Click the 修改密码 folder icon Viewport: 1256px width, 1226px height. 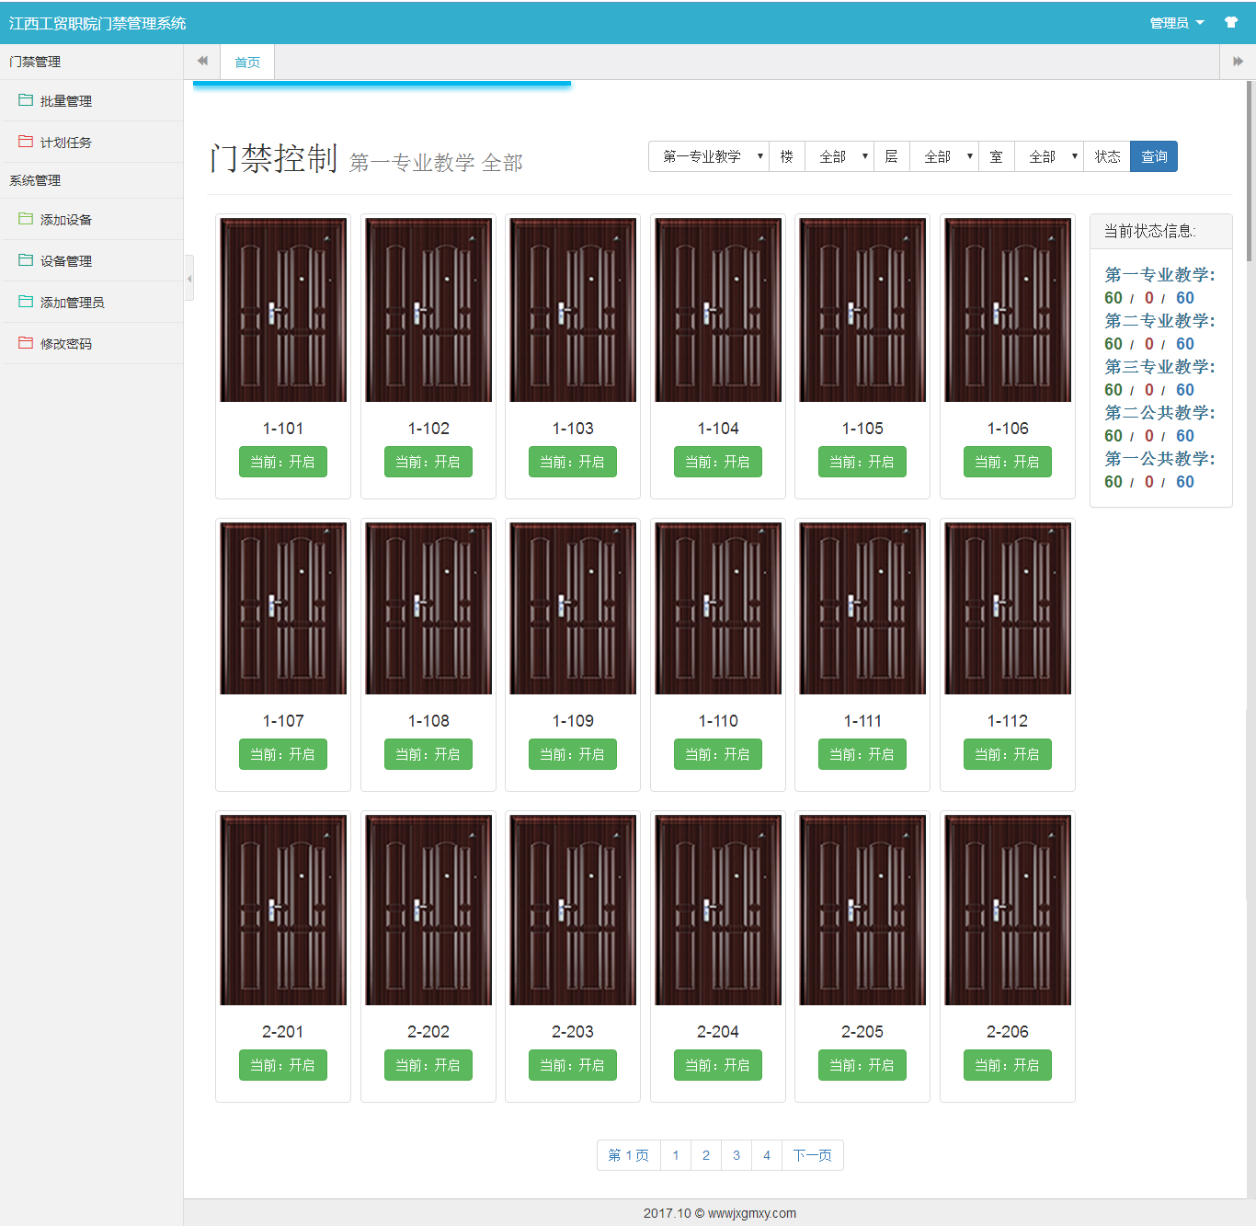click(x=26, y=343)
